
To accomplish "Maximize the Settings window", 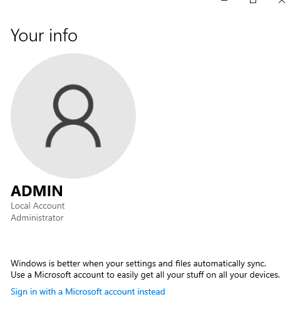I will [x=253, y=1].
